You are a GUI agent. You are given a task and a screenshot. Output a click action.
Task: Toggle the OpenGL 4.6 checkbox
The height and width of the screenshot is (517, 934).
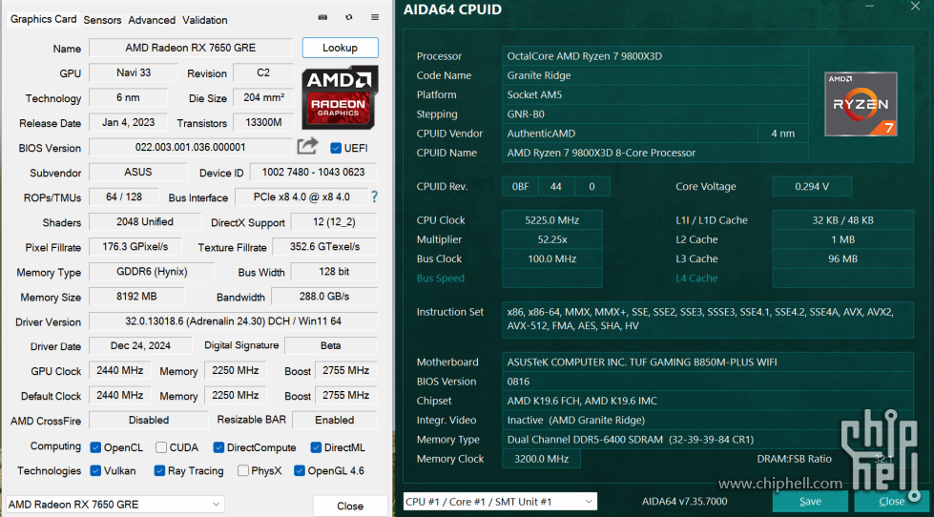pyautogui.click(x=299, y=470)
